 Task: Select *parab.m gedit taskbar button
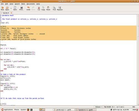86,110
